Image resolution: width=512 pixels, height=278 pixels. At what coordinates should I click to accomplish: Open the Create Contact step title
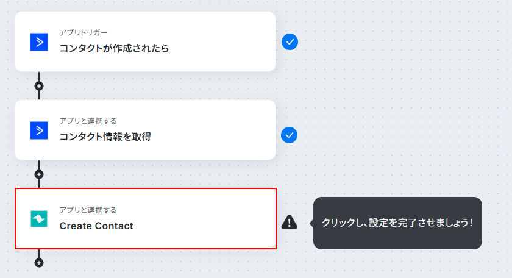[96, 226]
